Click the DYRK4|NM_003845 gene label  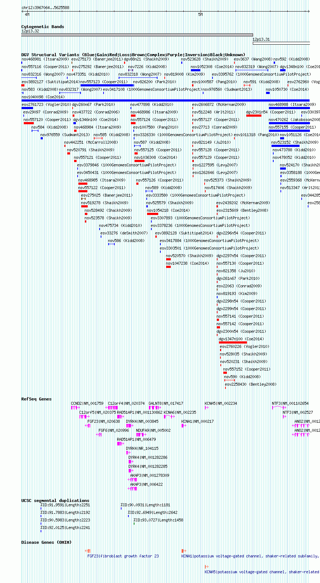pos(142,421)
